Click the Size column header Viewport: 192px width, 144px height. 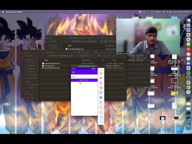coord(103,60)
